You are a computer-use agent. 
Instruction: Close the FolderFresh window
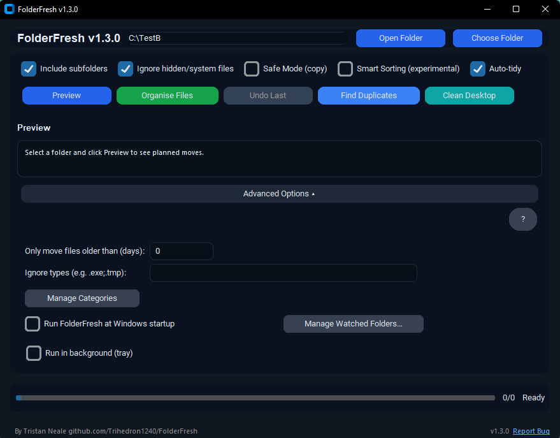545,9
